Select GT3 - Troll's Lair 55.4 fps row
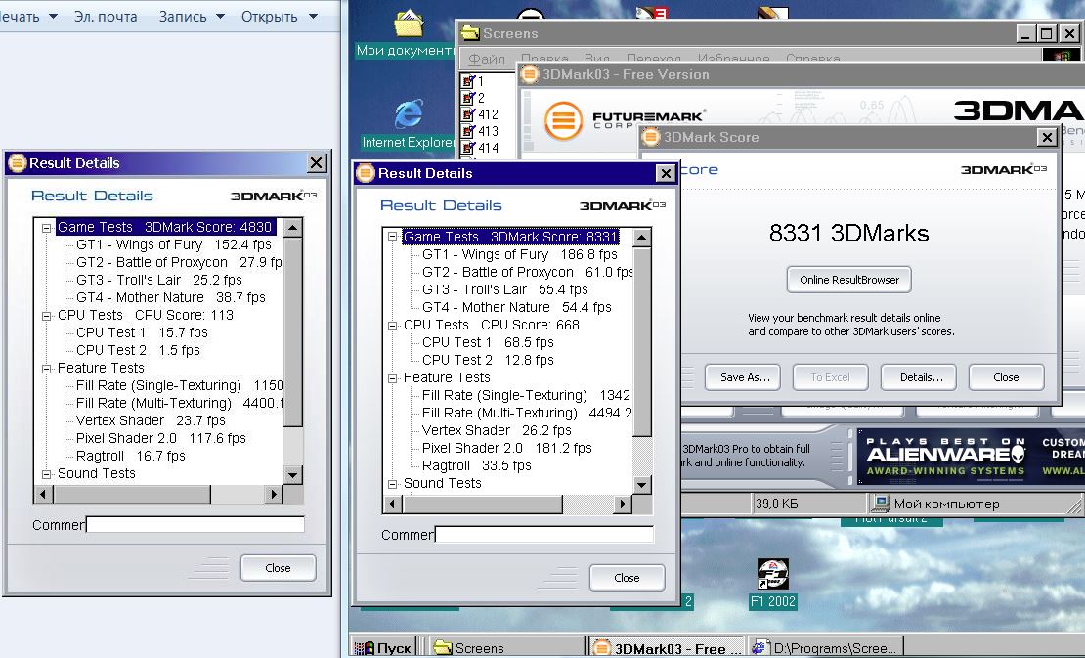Viewport: 1085px width, 658px height. pyautogui.click(x=505, y=290)
